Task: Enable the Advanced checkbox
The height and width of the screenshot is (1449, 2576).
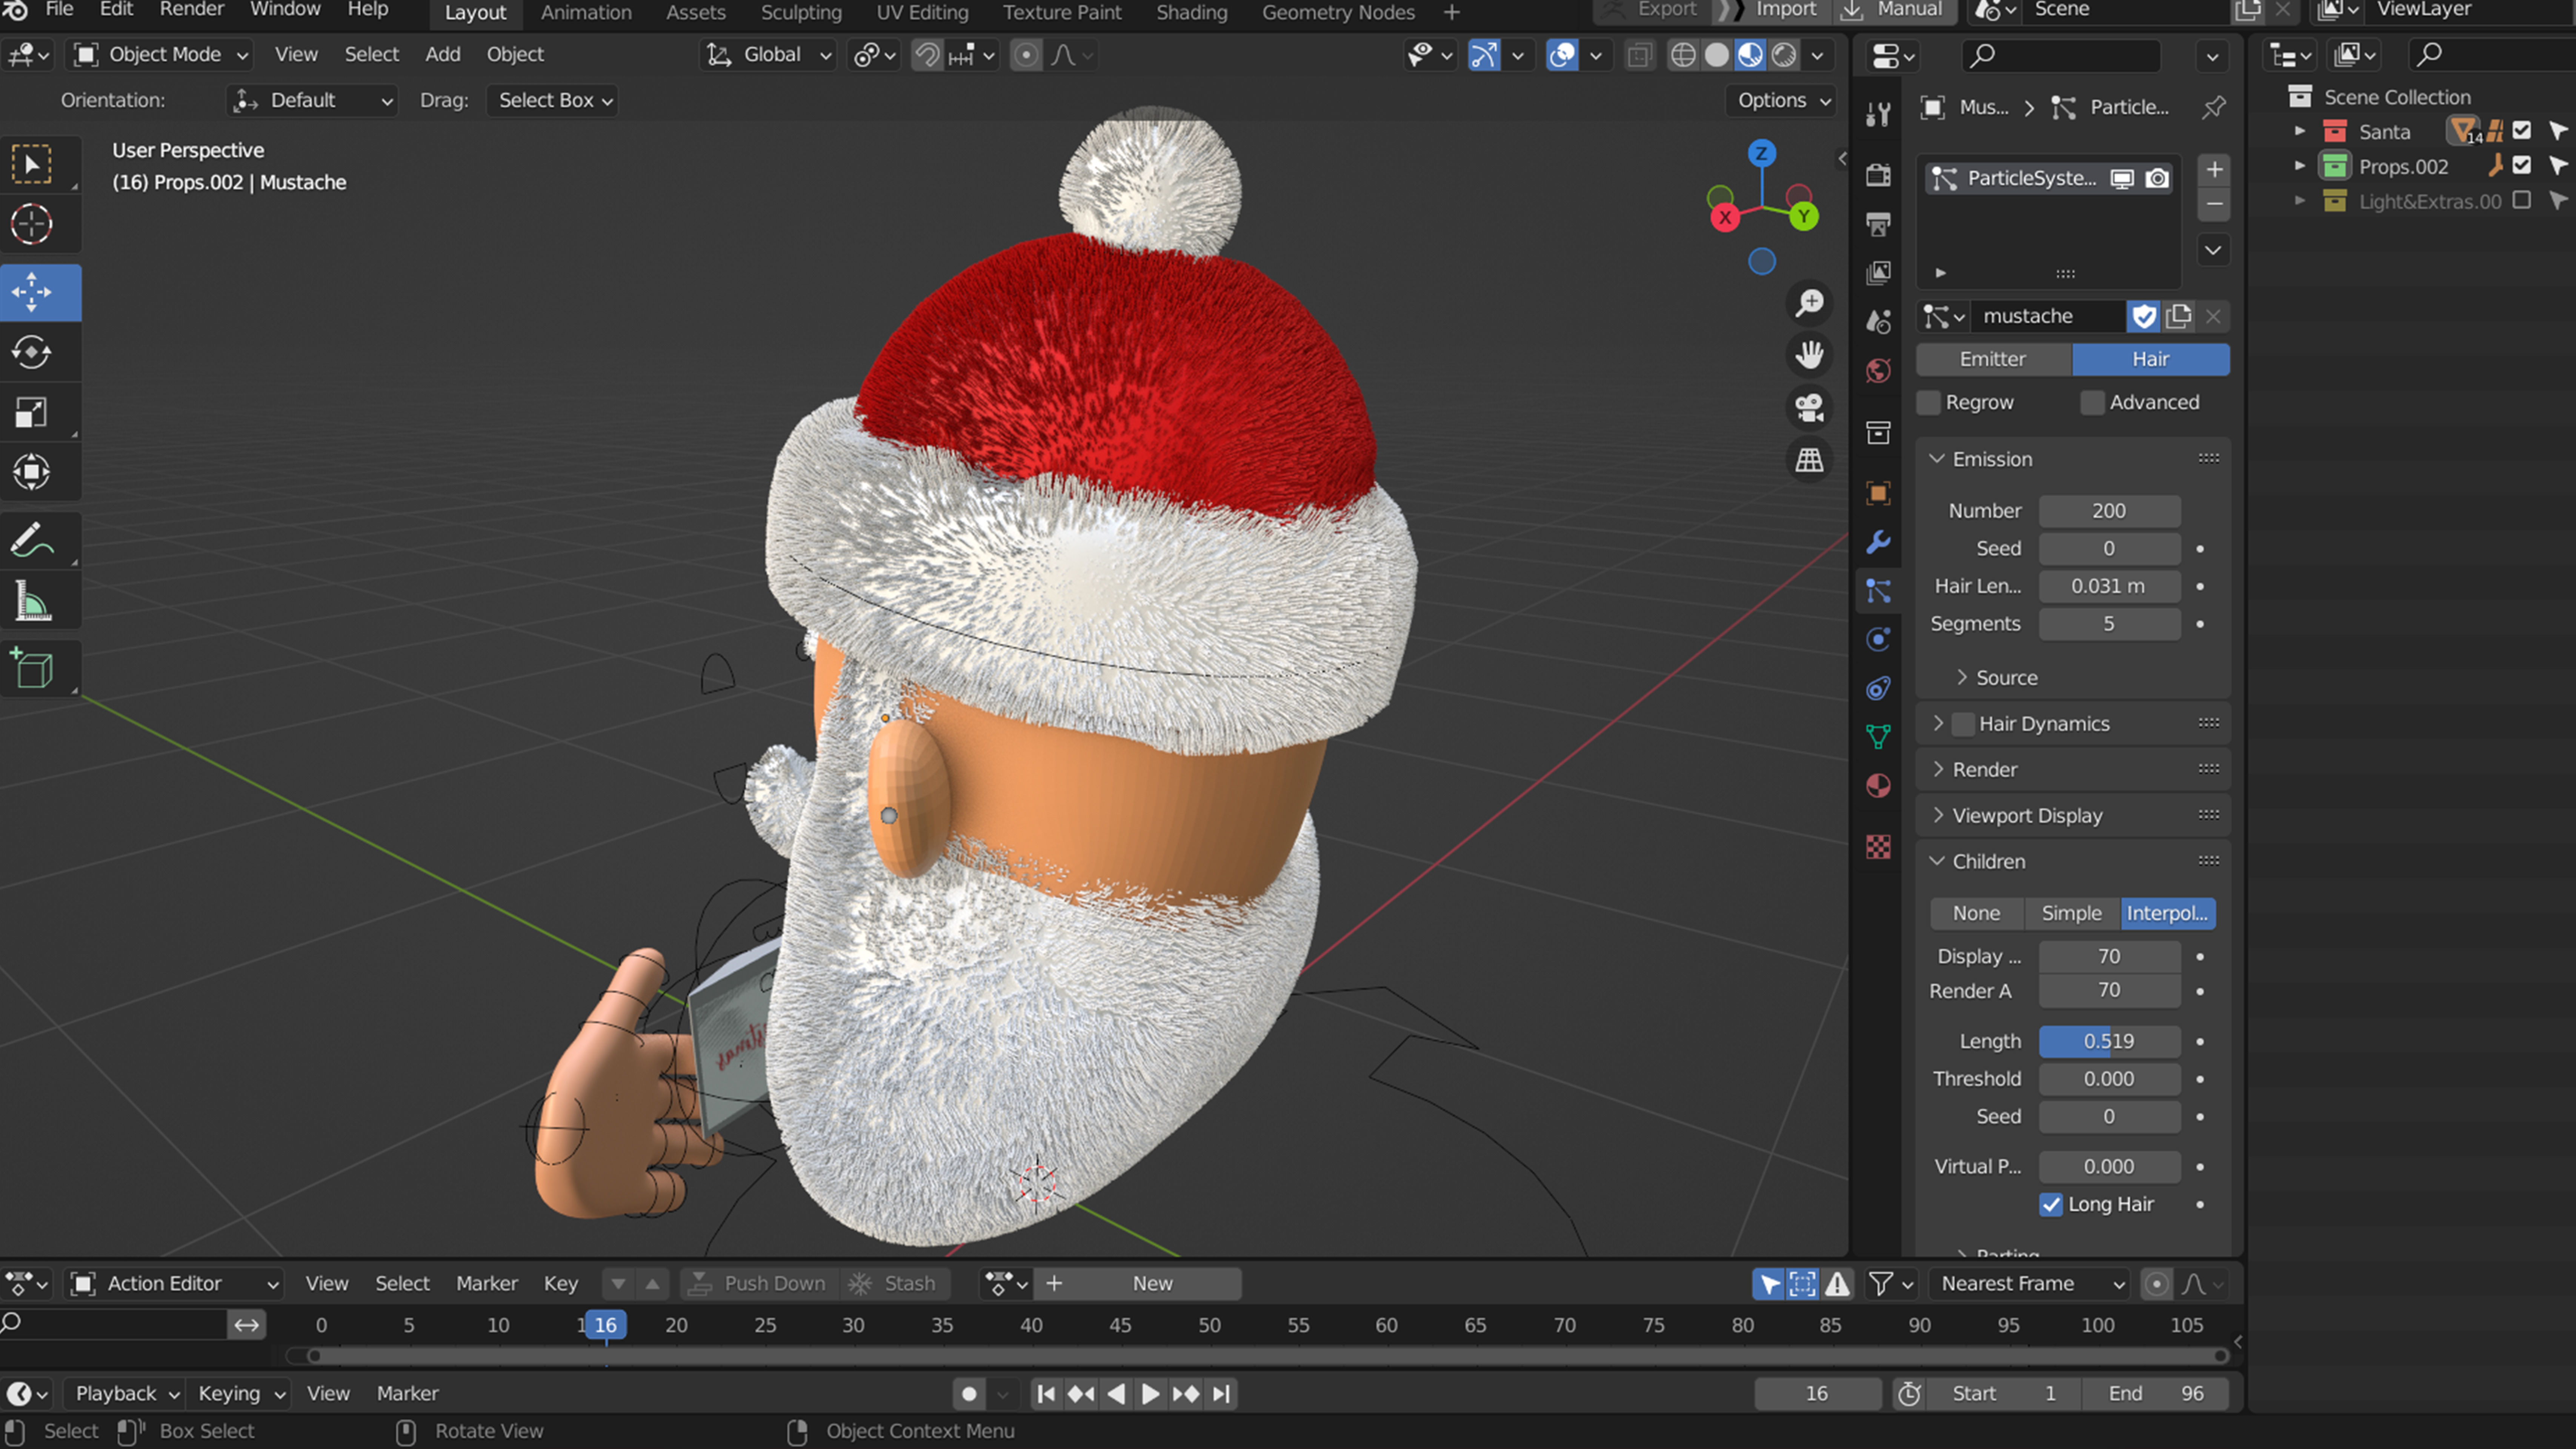Action: 2092,403
